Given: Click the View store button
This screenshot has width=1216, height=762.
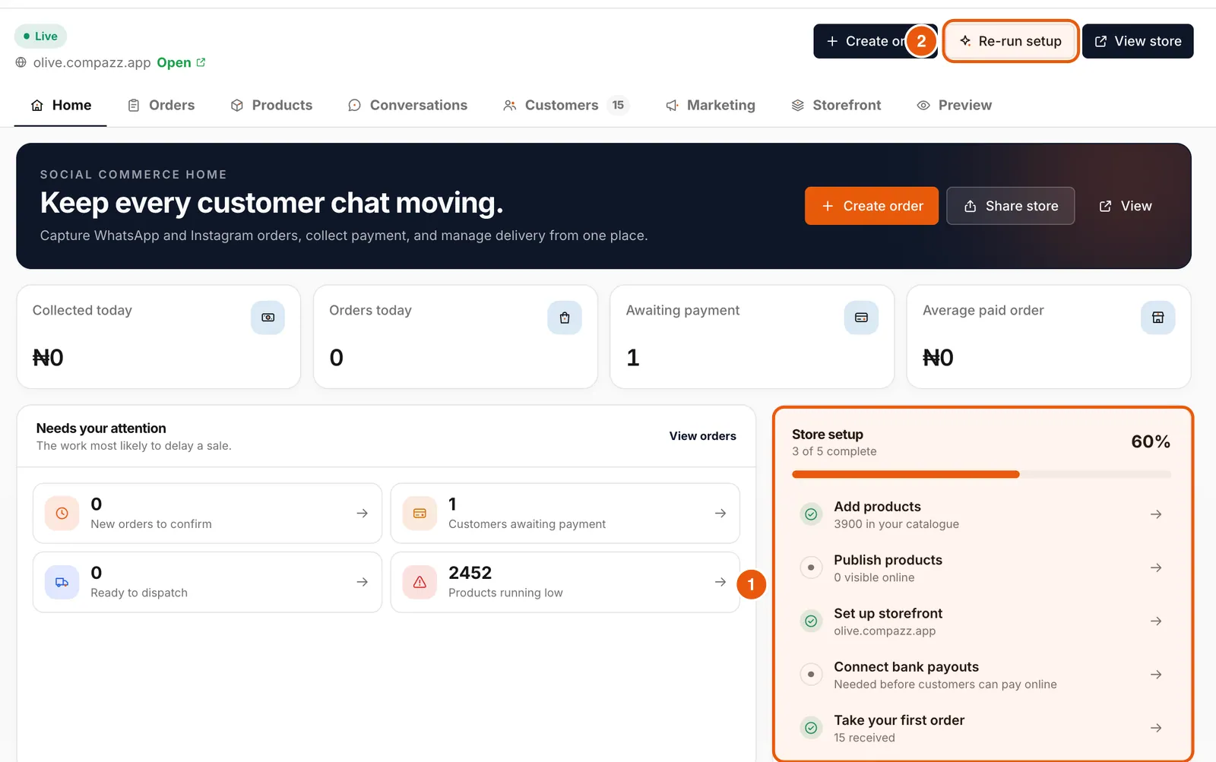Looking at the screenshot, I should [x=1138, y=41].
